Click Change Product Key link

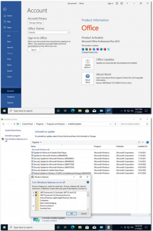pyautogui.click(x=90, y=52)
